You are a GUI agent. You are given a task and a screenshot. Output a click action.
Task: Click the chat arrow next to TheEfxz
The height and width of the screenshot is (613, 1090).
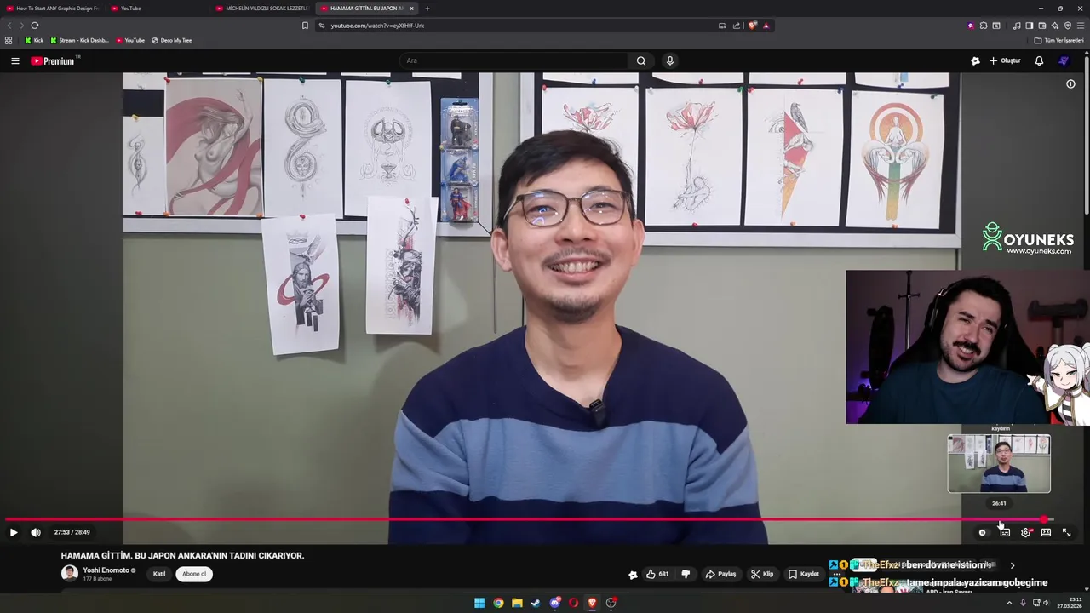pyautogui.click(x=1013, y=565)
